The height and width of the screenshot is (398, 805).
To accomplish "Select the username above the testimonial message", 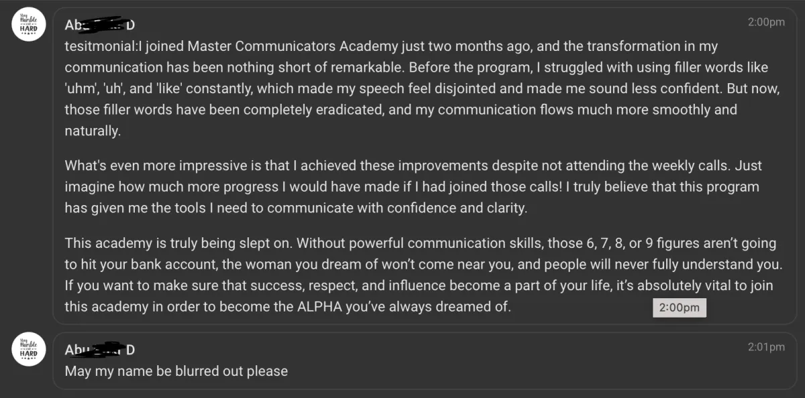I will [x=100, y=25].
